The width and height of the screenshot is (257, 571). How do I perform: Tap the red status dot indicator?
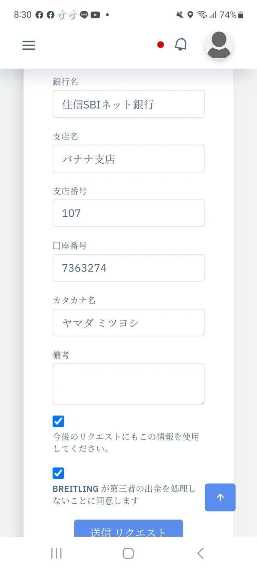(161, 45)
